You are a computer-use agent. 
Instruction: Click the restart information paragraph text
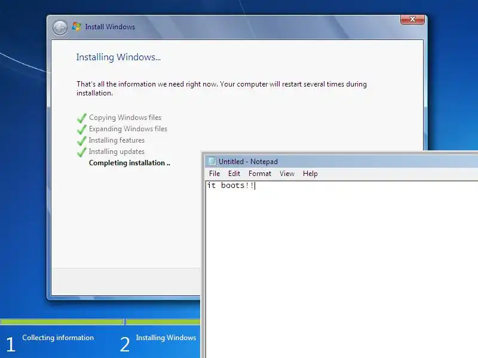point(222,88)
